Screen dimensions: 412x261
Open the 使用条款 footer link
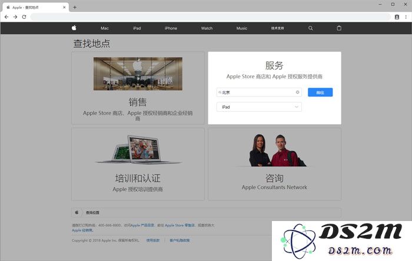coord(153,240)
